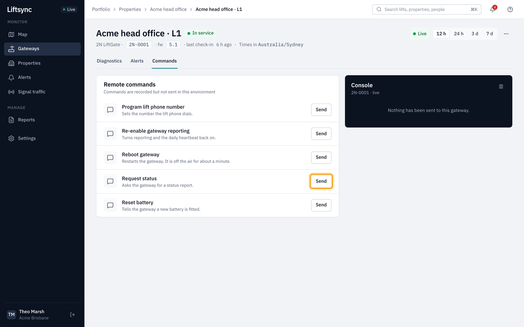Image resolution: width=524 pixels, height=327 pixels.
Task: Click the Reports document icon
Action: pyautogui.click(x=11, y=120)
